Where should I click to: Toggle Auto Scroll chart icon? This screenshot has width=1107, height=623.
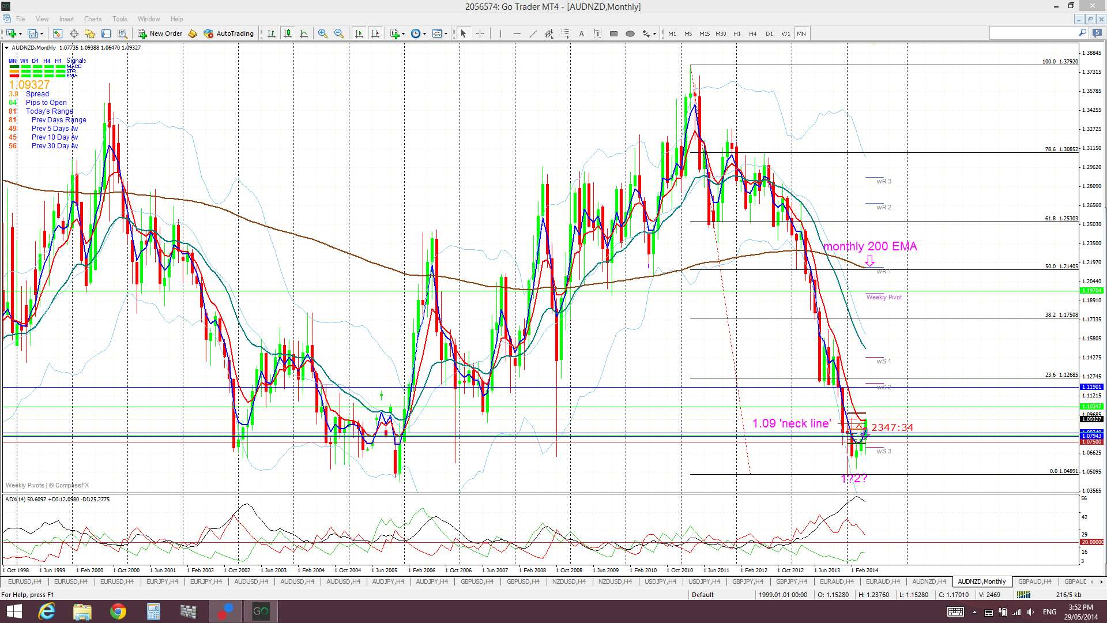(x=359, y=33)
